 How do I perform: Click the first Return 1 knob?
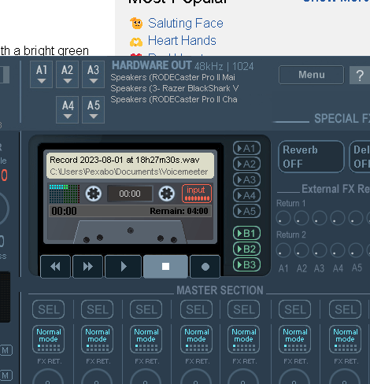click(283, 218)
